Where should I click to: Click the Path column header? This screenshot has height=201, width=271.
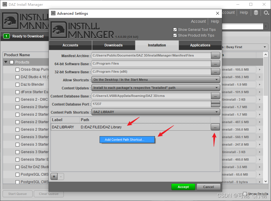pyautogui.click(x=145, y=120)
